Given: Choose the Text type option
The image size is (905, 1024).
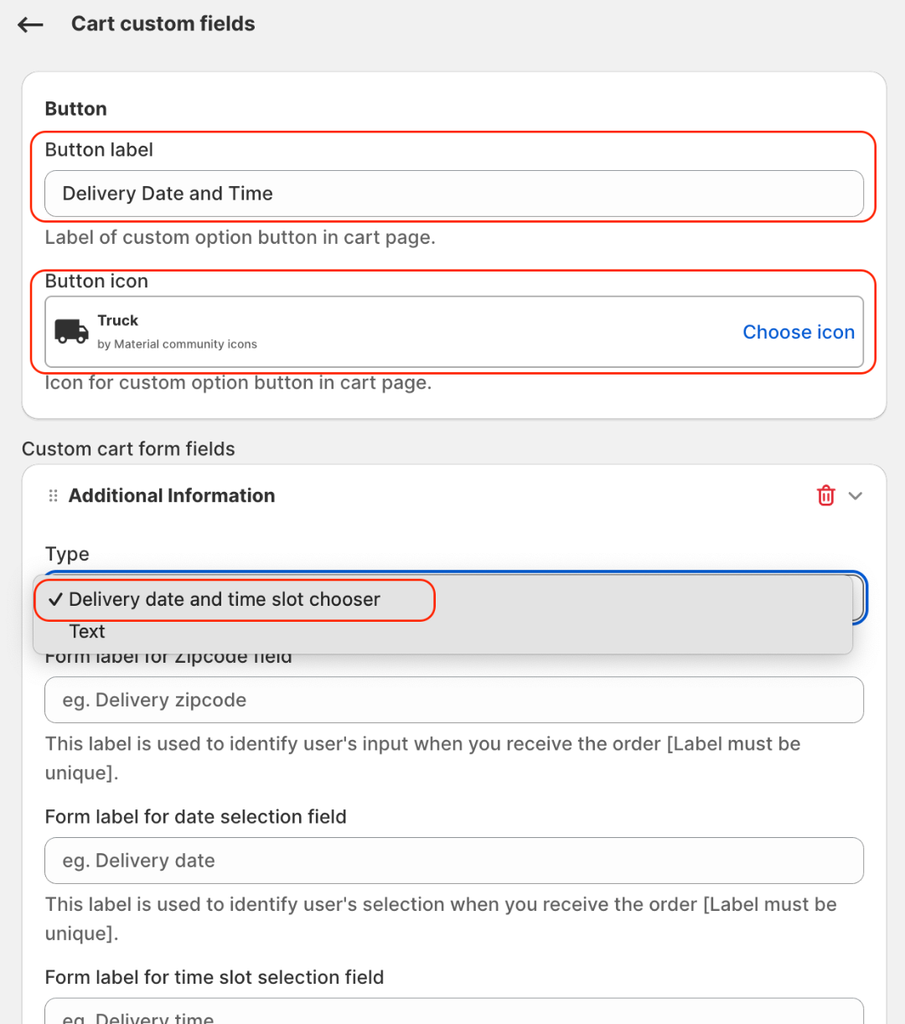Looking at the screenshot, I should (87, 632).
